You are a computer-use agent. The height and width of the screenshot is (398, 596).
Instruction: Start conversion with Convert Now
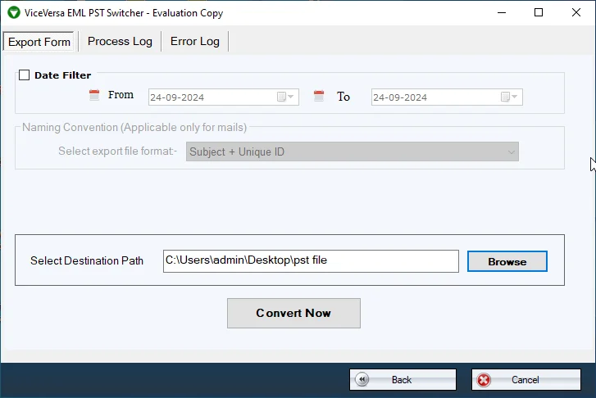[293, 313]
